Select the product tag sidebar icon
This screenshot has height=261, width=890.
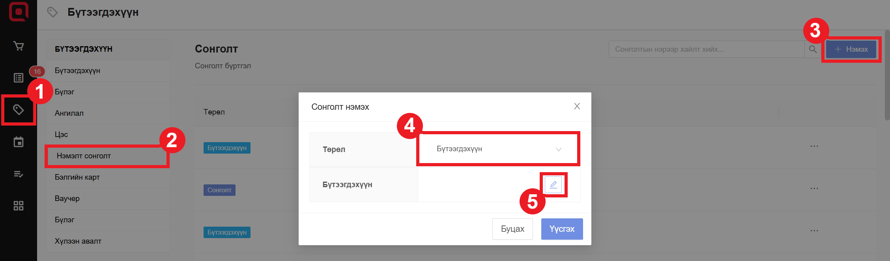point(19,110)
